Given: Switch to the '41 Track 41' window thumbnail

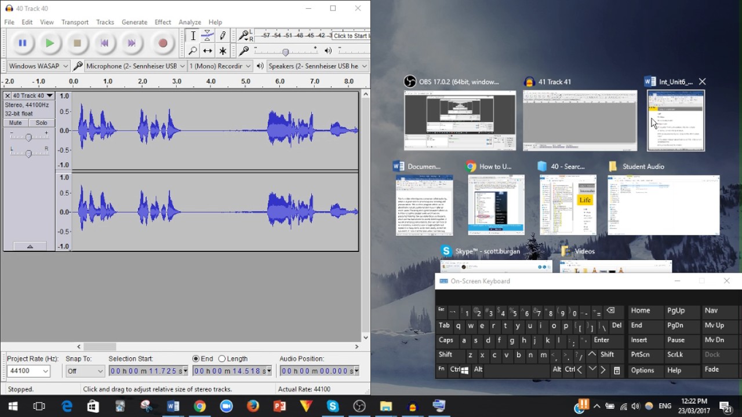Looking at the screenshot, I should pos(580,120).
